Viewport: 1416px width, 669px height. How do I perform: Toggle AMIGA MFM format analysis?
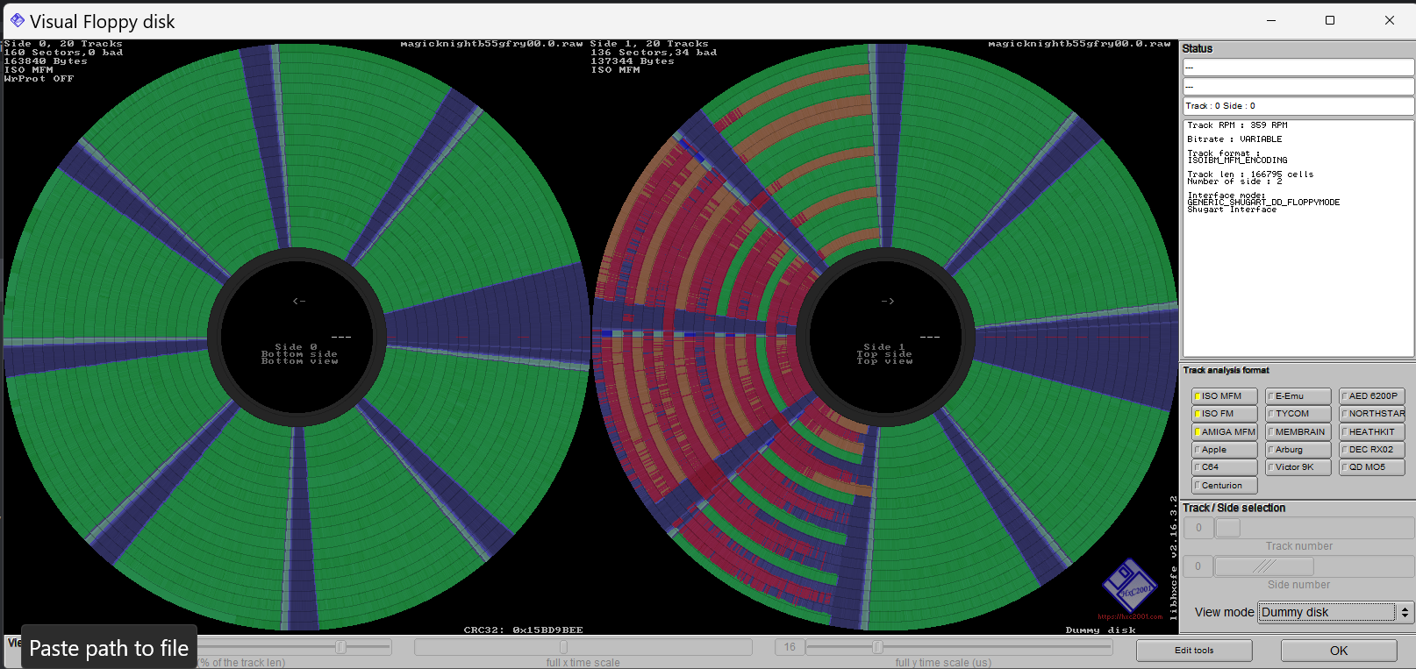pos(1223,432)
